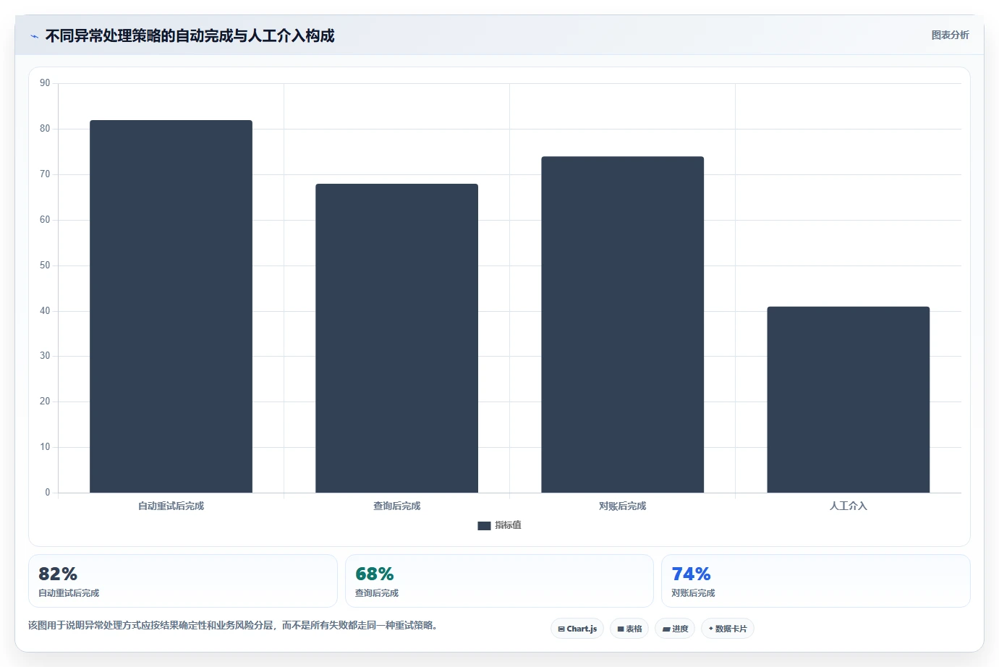Click the 对账后完成 label on the third card

pos(693,593)
